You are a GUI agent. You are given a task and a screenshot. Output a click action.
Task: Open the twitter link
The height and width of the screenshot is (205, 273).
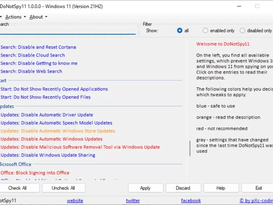133,201
